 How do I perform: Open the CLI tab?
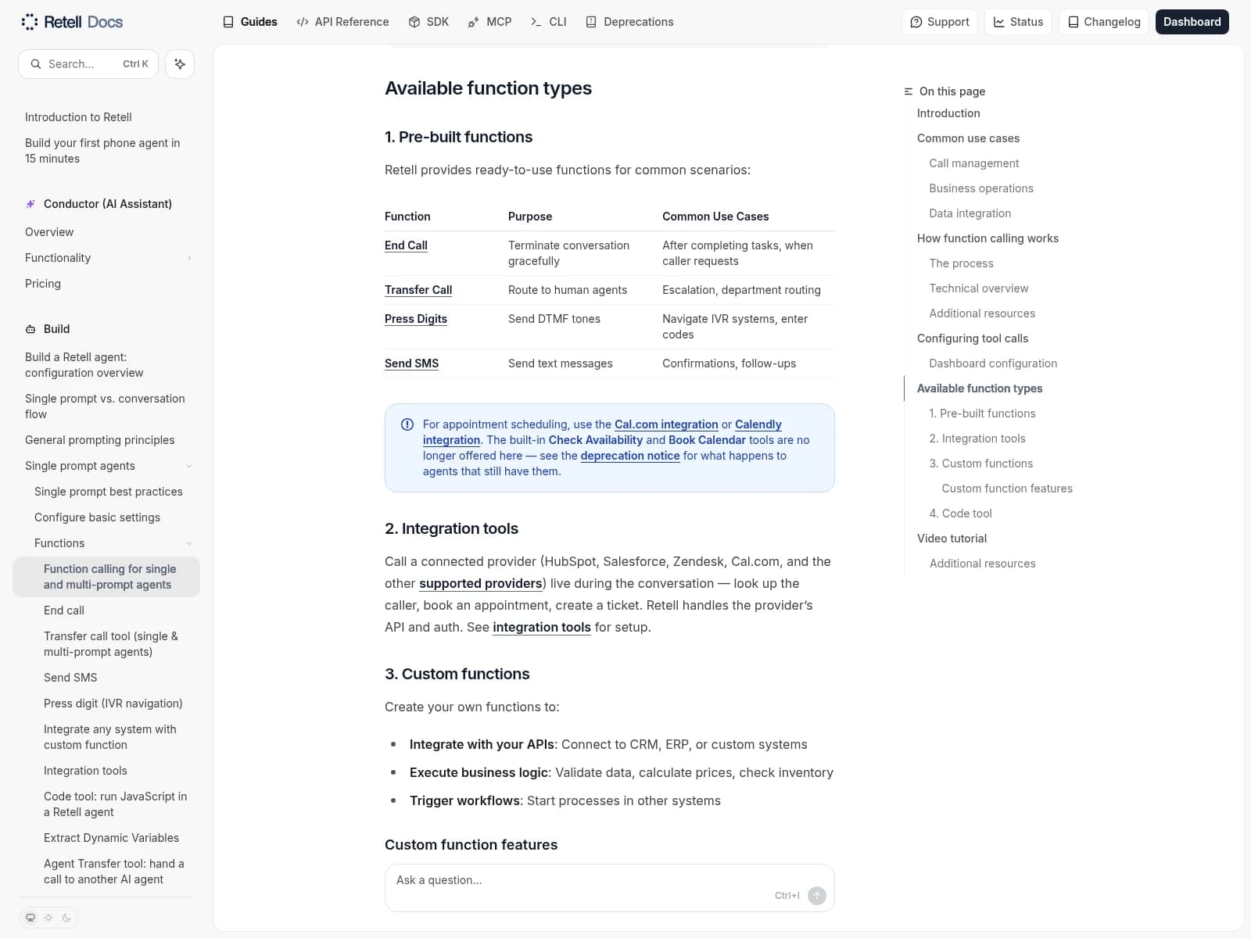(548, 22)
